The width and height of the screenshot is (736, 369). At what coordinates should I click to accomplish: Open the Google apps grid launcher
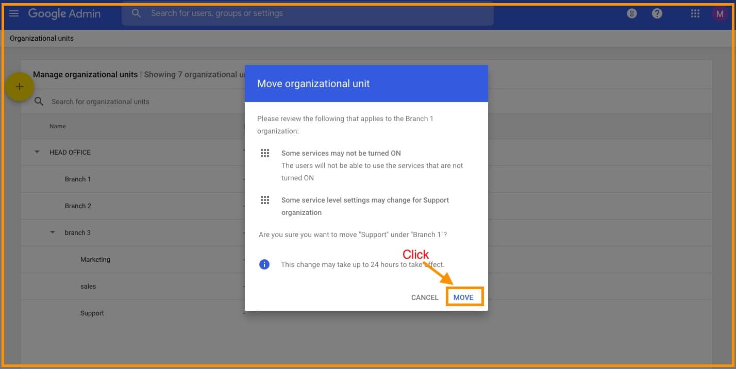(695, 14)
